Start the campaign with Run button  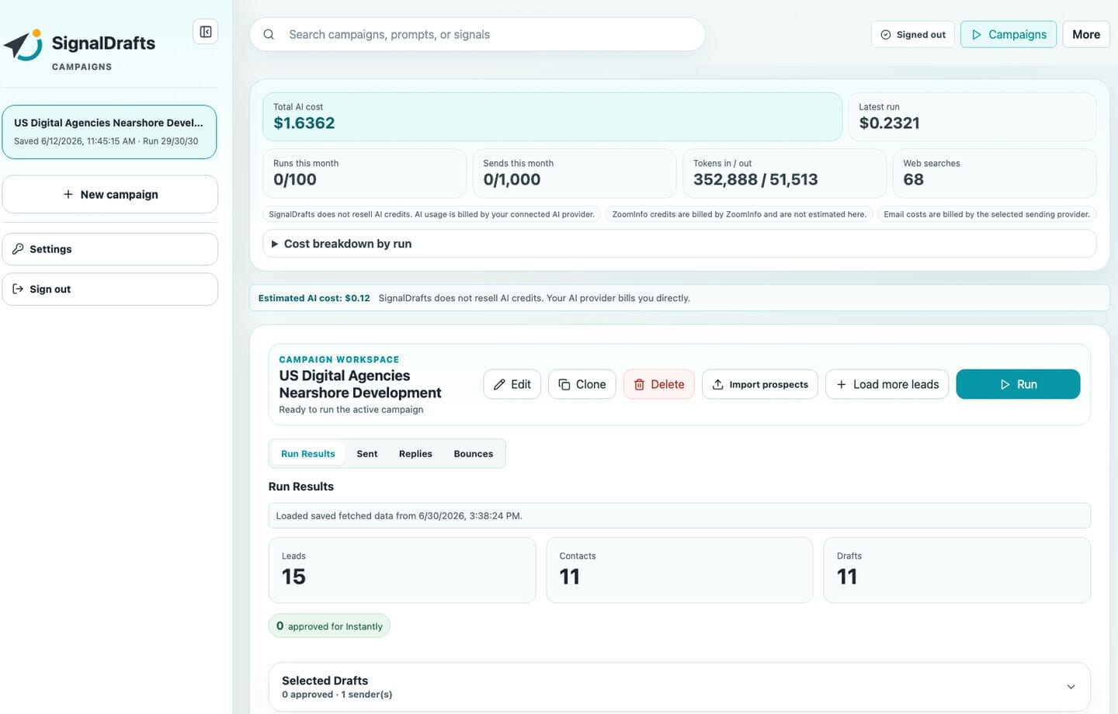(1018, 384)
